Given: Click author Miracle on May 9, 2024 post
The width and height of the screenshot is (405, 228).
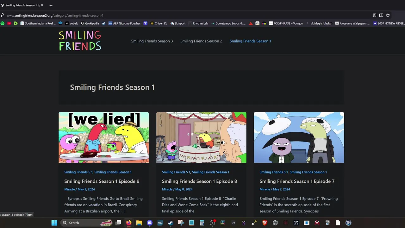Looking at the screenshot, I should 70,189.
